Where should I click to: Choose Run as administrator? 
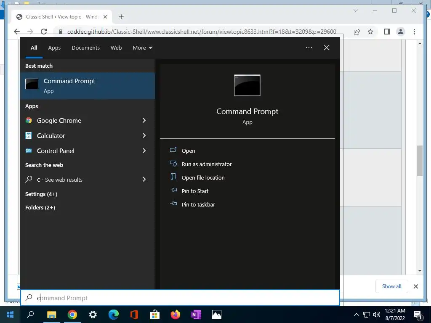coord(207,164)
